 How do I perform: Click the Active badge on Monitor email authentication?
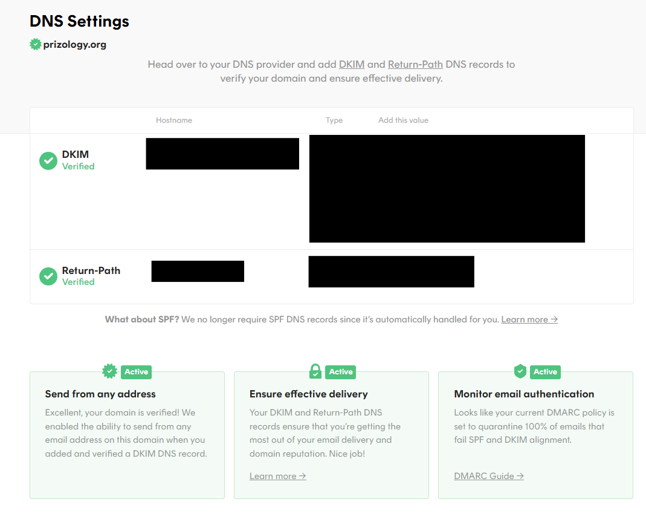pyautogui.click(x=545, y=372)
